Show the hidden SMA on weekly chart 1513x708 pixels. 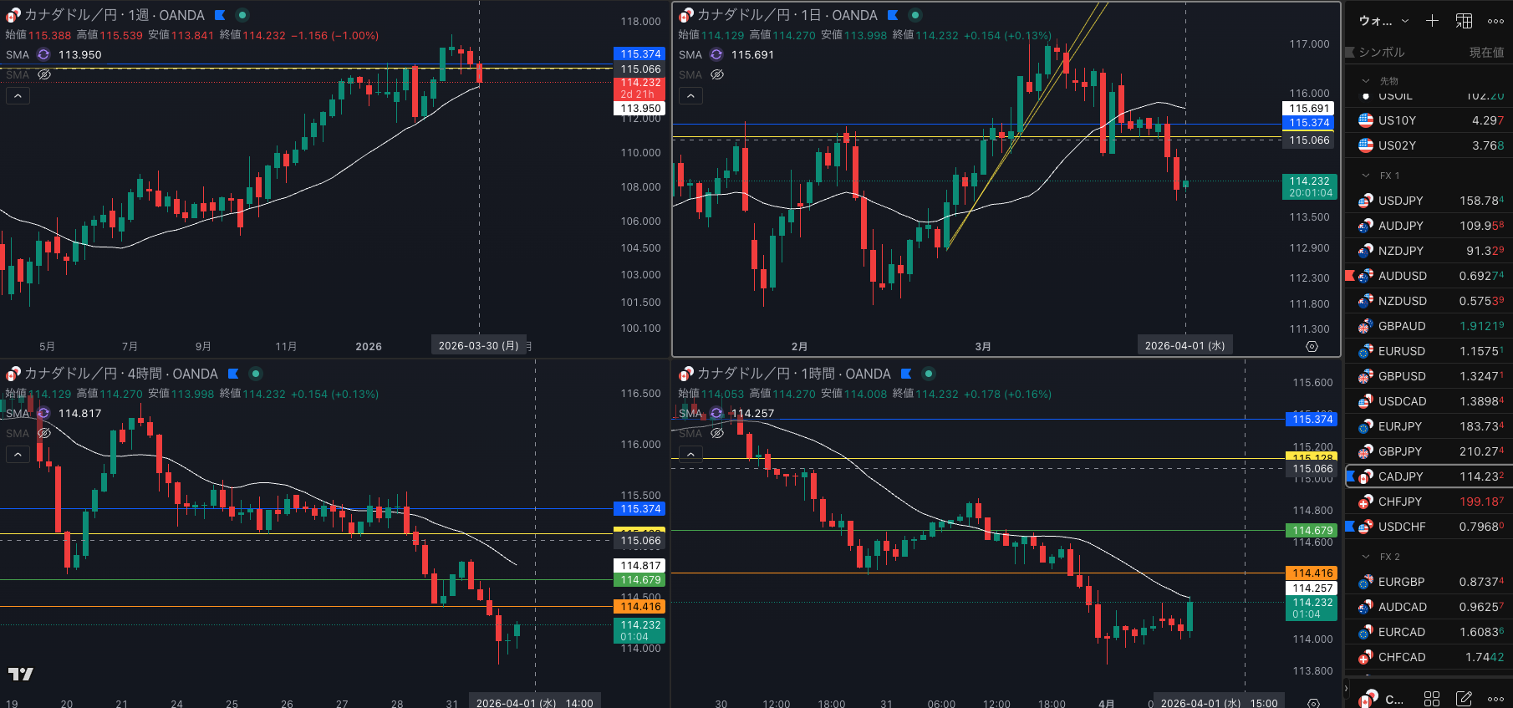[x=44, y=74]
